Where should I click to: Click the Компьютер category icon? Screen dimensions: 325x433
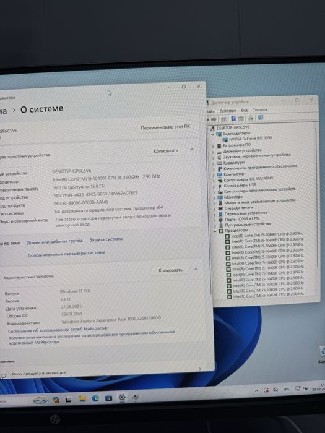(x=220, y=174)
